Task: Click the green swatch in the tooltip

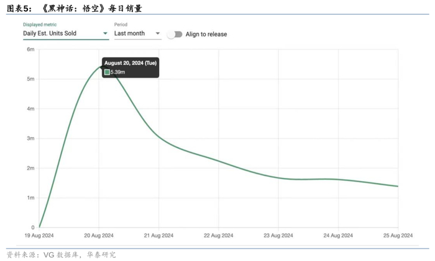Action: point(107,73)
